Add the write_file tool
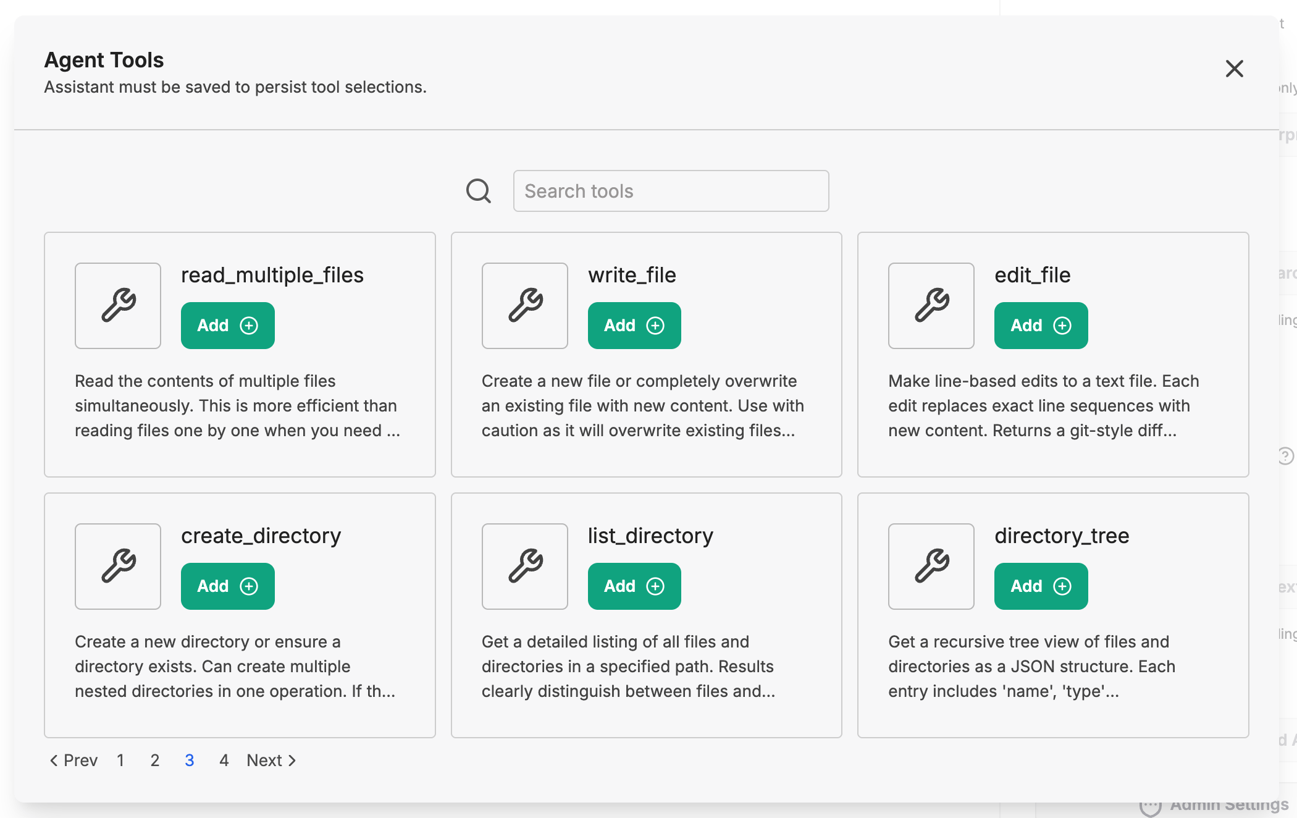This screenshot has width=1297, height=818. (x=634, y=326)
